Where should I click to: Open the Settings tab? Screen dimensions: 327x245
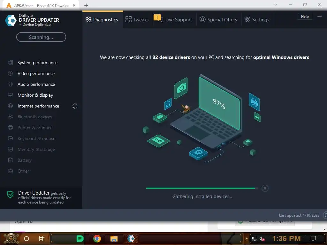pyautogui.click(x=257, y=19)
